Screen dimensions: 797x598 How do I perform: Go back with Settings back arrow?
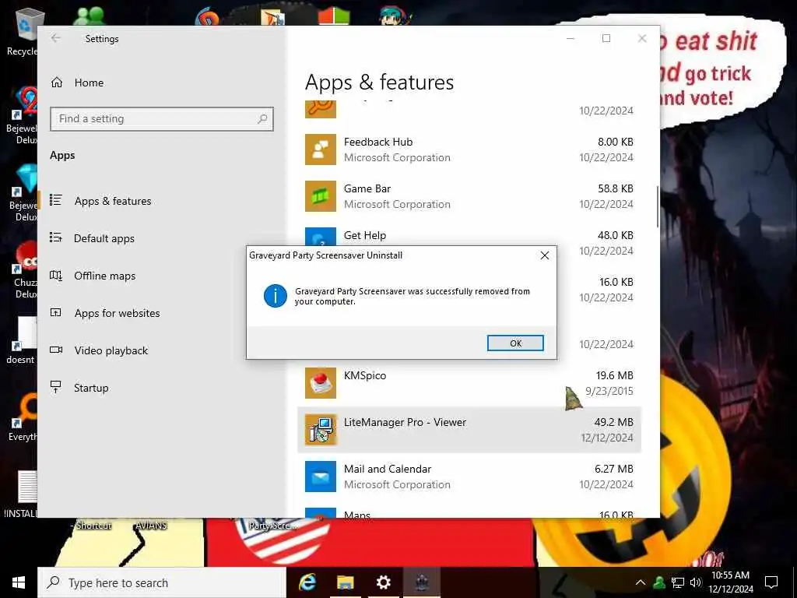pos(56,38)
